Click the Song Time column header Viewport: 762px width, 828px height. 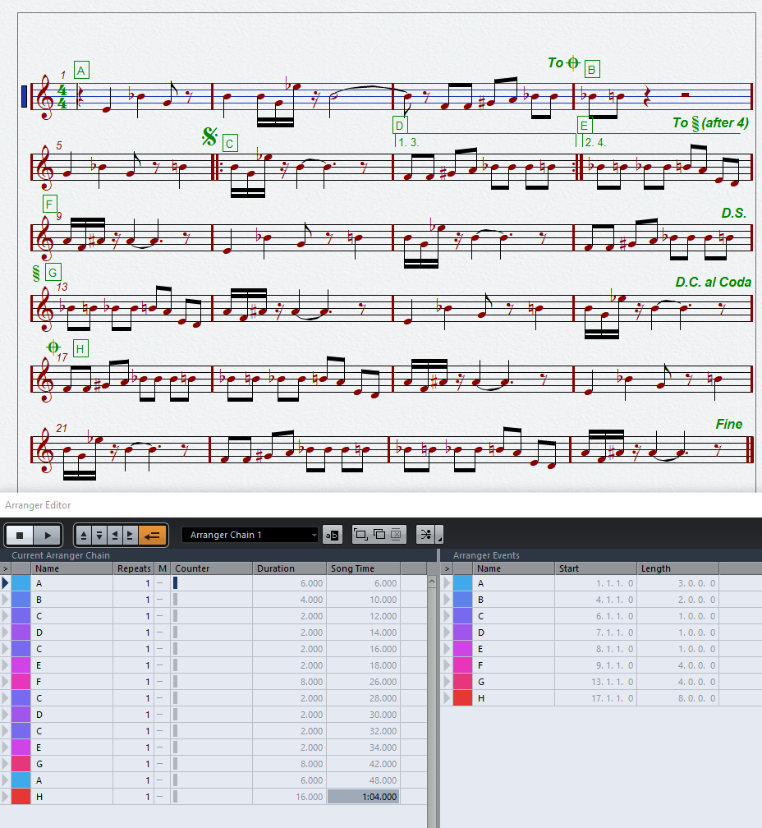(x=363, y=568)
